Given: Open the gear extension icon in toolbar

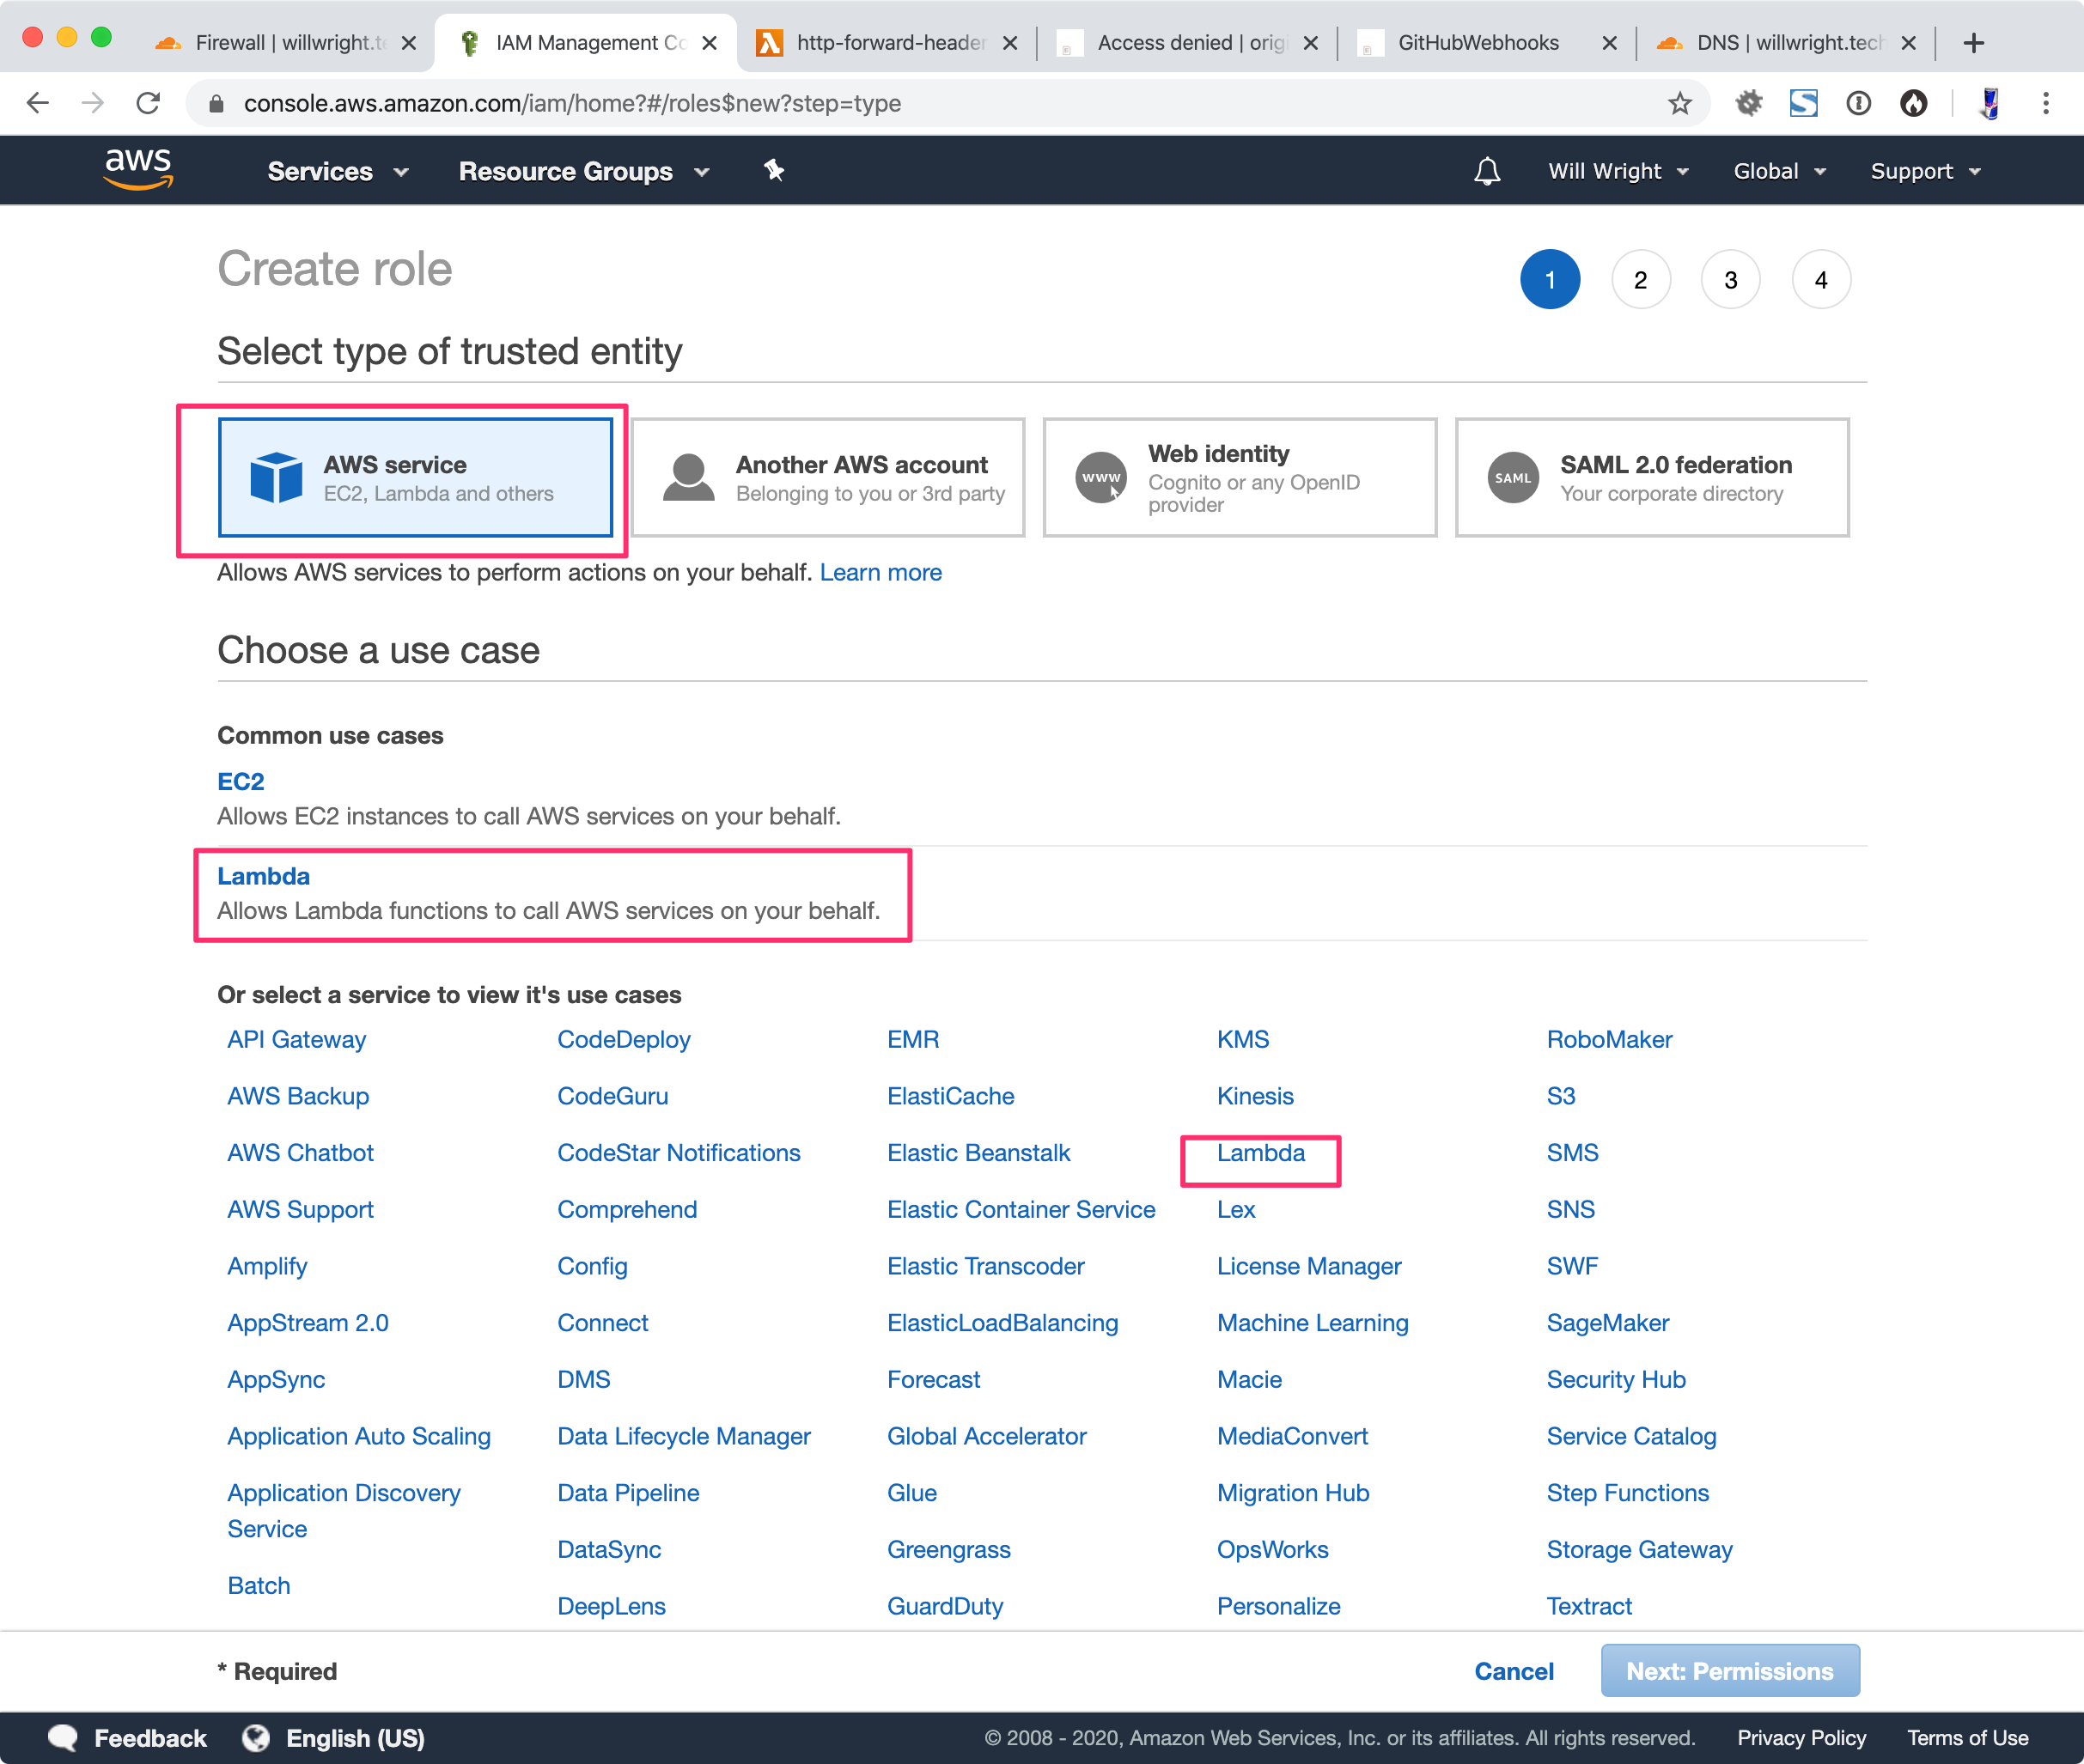Looking at the screenshot, I should pyautogui.click(x=1748, y=103).
